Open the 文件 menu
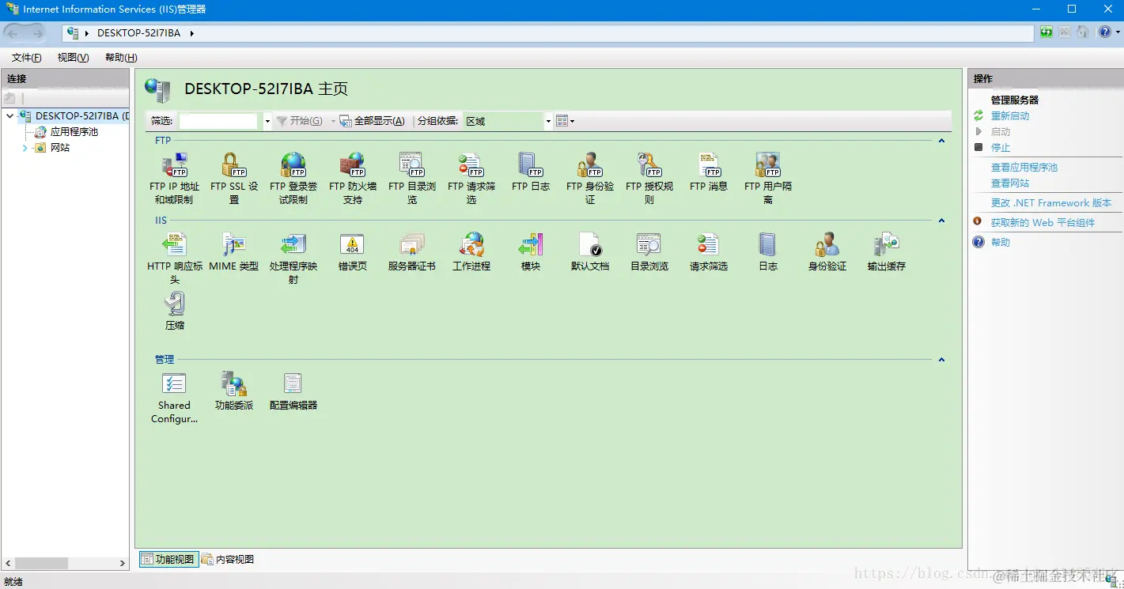 pyautogui.click(x=27, y=58)
